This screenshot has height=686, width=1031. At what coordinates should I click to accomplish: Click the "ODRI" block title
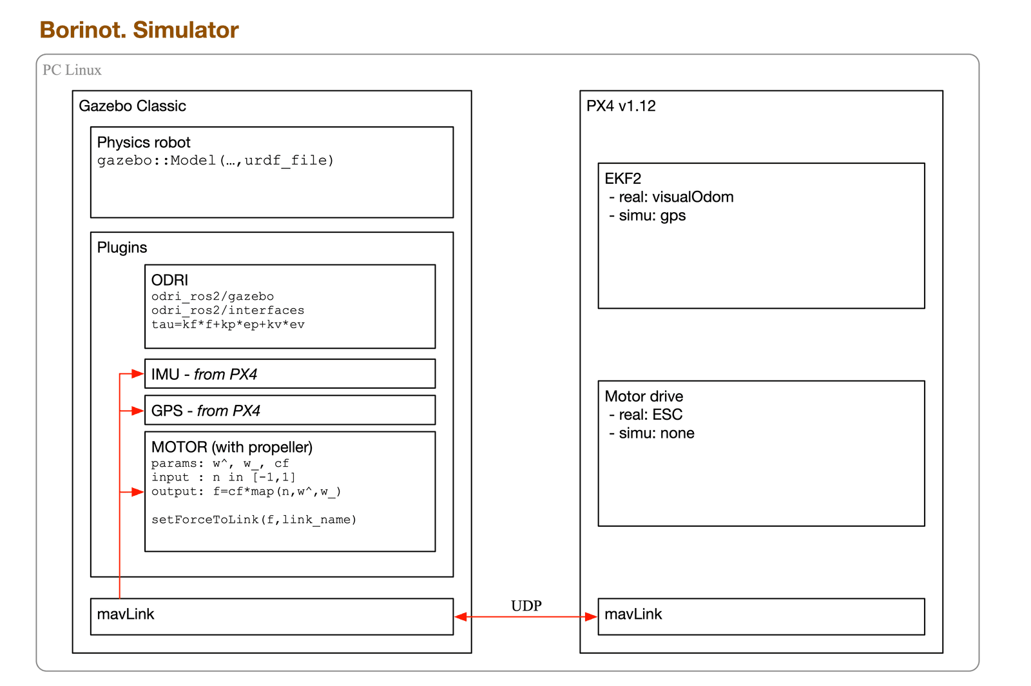coord(169,280)
